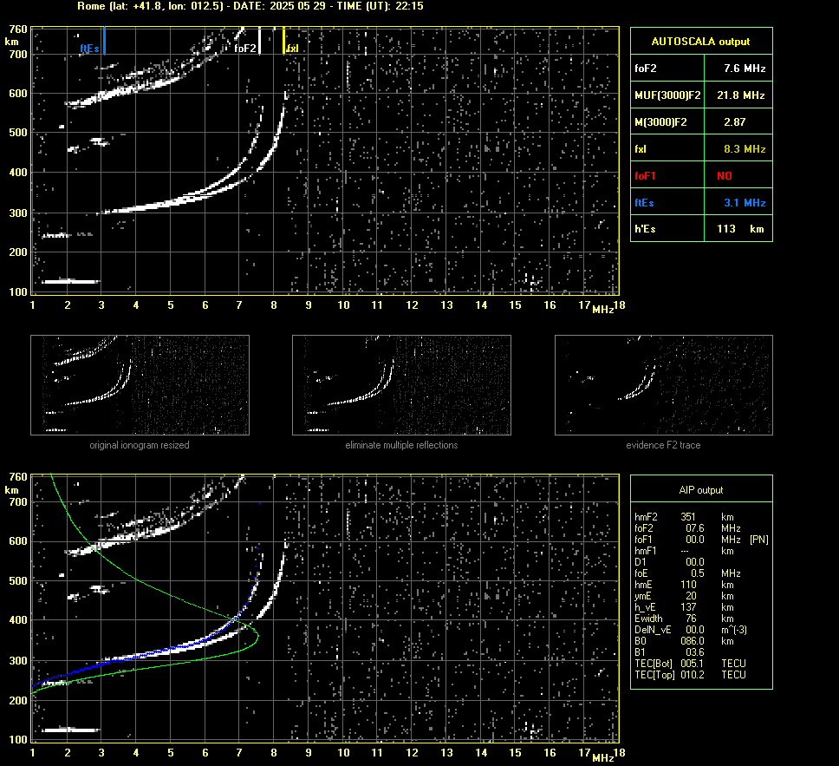Image resolution: width=839 pixels, height=766 pixels.
Task: Click the hmF1 --- km row
Action: tap(684, 551)
